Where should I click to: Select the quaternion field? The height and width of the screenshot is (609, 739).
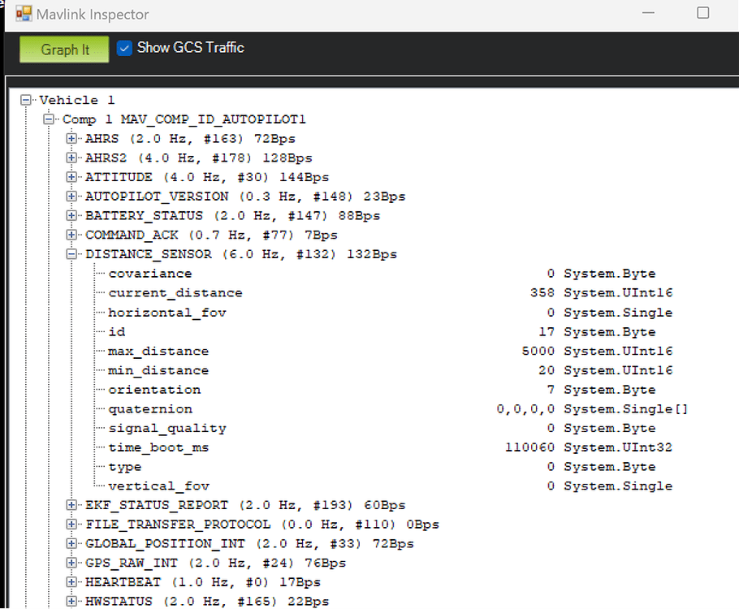pos(150,408)
